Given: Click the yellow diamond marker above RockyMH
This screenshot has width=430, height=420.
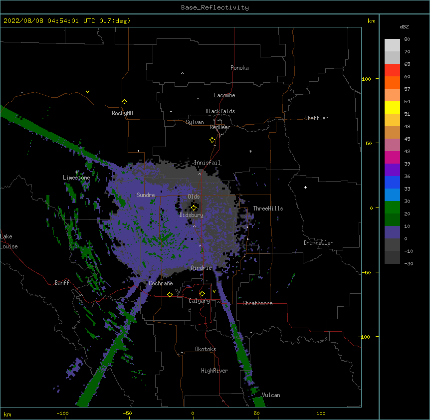Looking at the screenshot, I should [124, 102].
